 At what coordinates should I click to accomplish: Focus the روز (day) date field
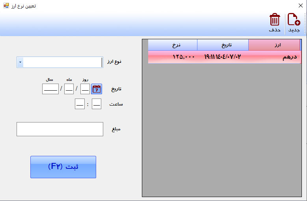pyautogui.click(x=85, y=89)
